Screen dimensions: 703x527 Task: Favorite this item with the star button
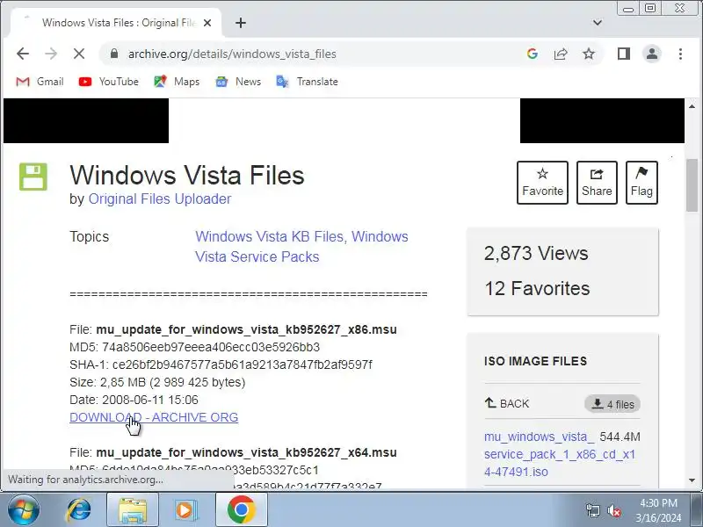[542, 183]
